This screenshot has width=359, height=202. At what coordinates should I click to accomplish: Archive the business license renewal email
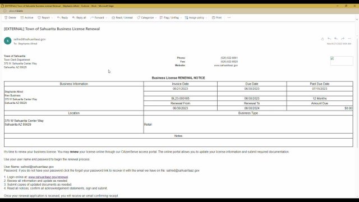(27, 17)
